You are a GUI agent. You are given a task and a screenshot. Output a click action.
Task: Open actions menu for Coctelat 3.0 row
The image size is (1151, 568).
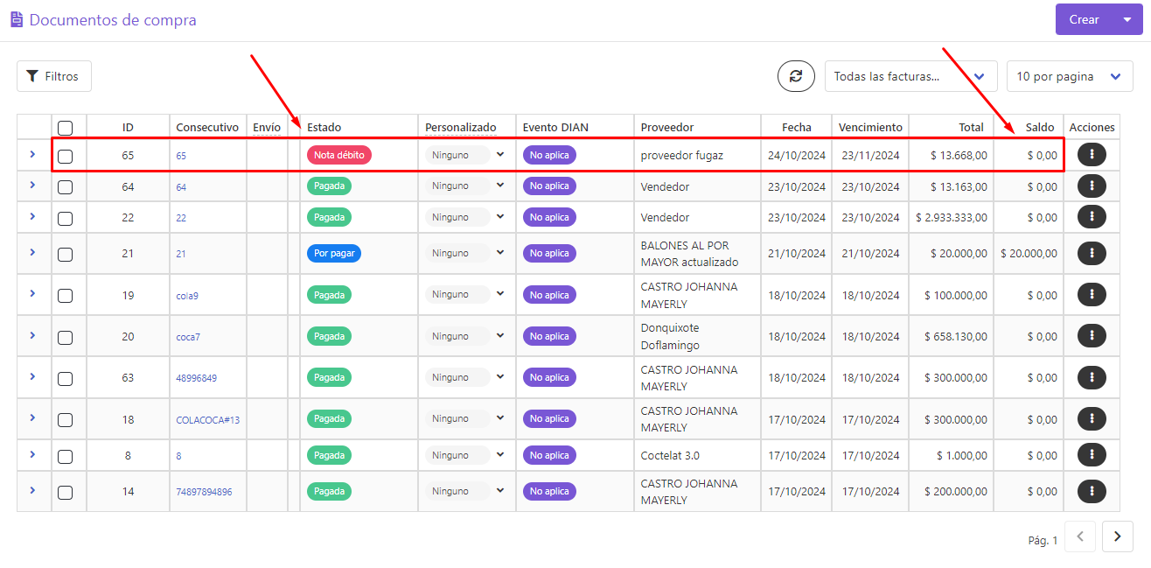click(1092, 455)
